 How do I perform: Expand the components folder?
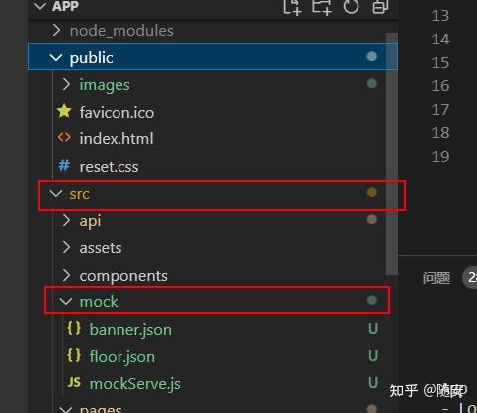tap(66, 275)
